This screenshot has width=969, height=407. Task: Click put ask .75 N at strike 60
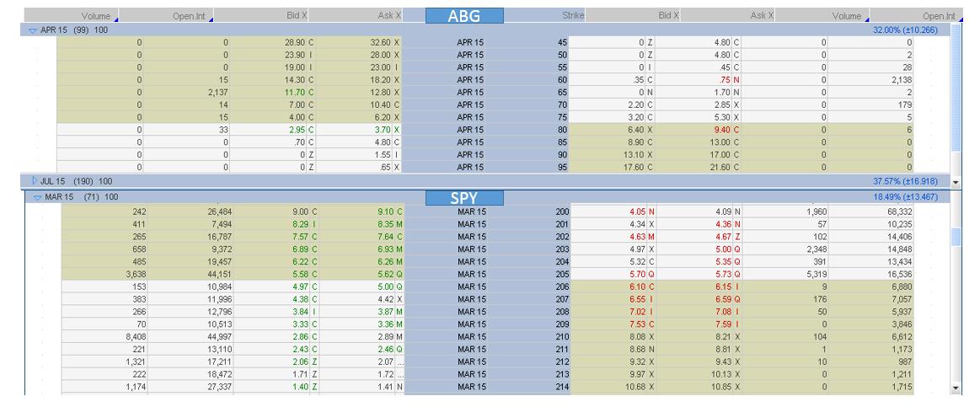[x=730, y=80]
